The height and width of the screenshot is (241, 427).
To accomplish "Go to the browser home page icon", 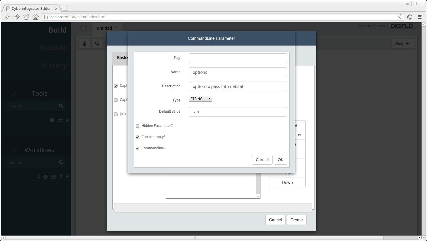I will pyautogui.click(x=35, y=17).
